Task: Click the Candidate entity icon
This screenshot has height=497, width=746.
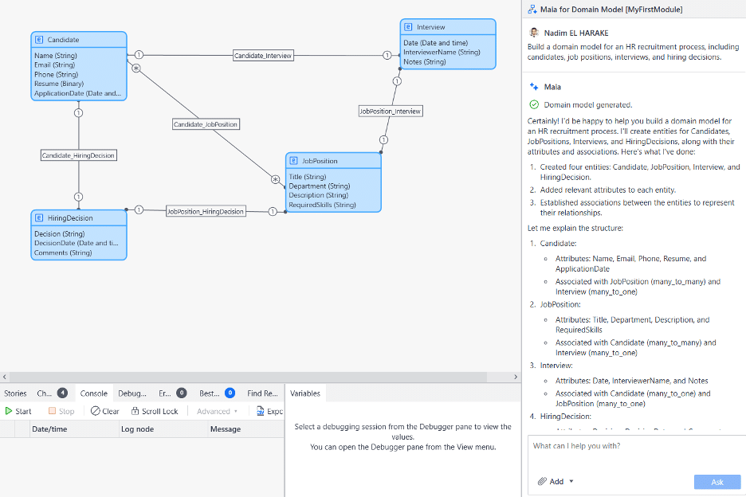Action: [x=39, y=40]
